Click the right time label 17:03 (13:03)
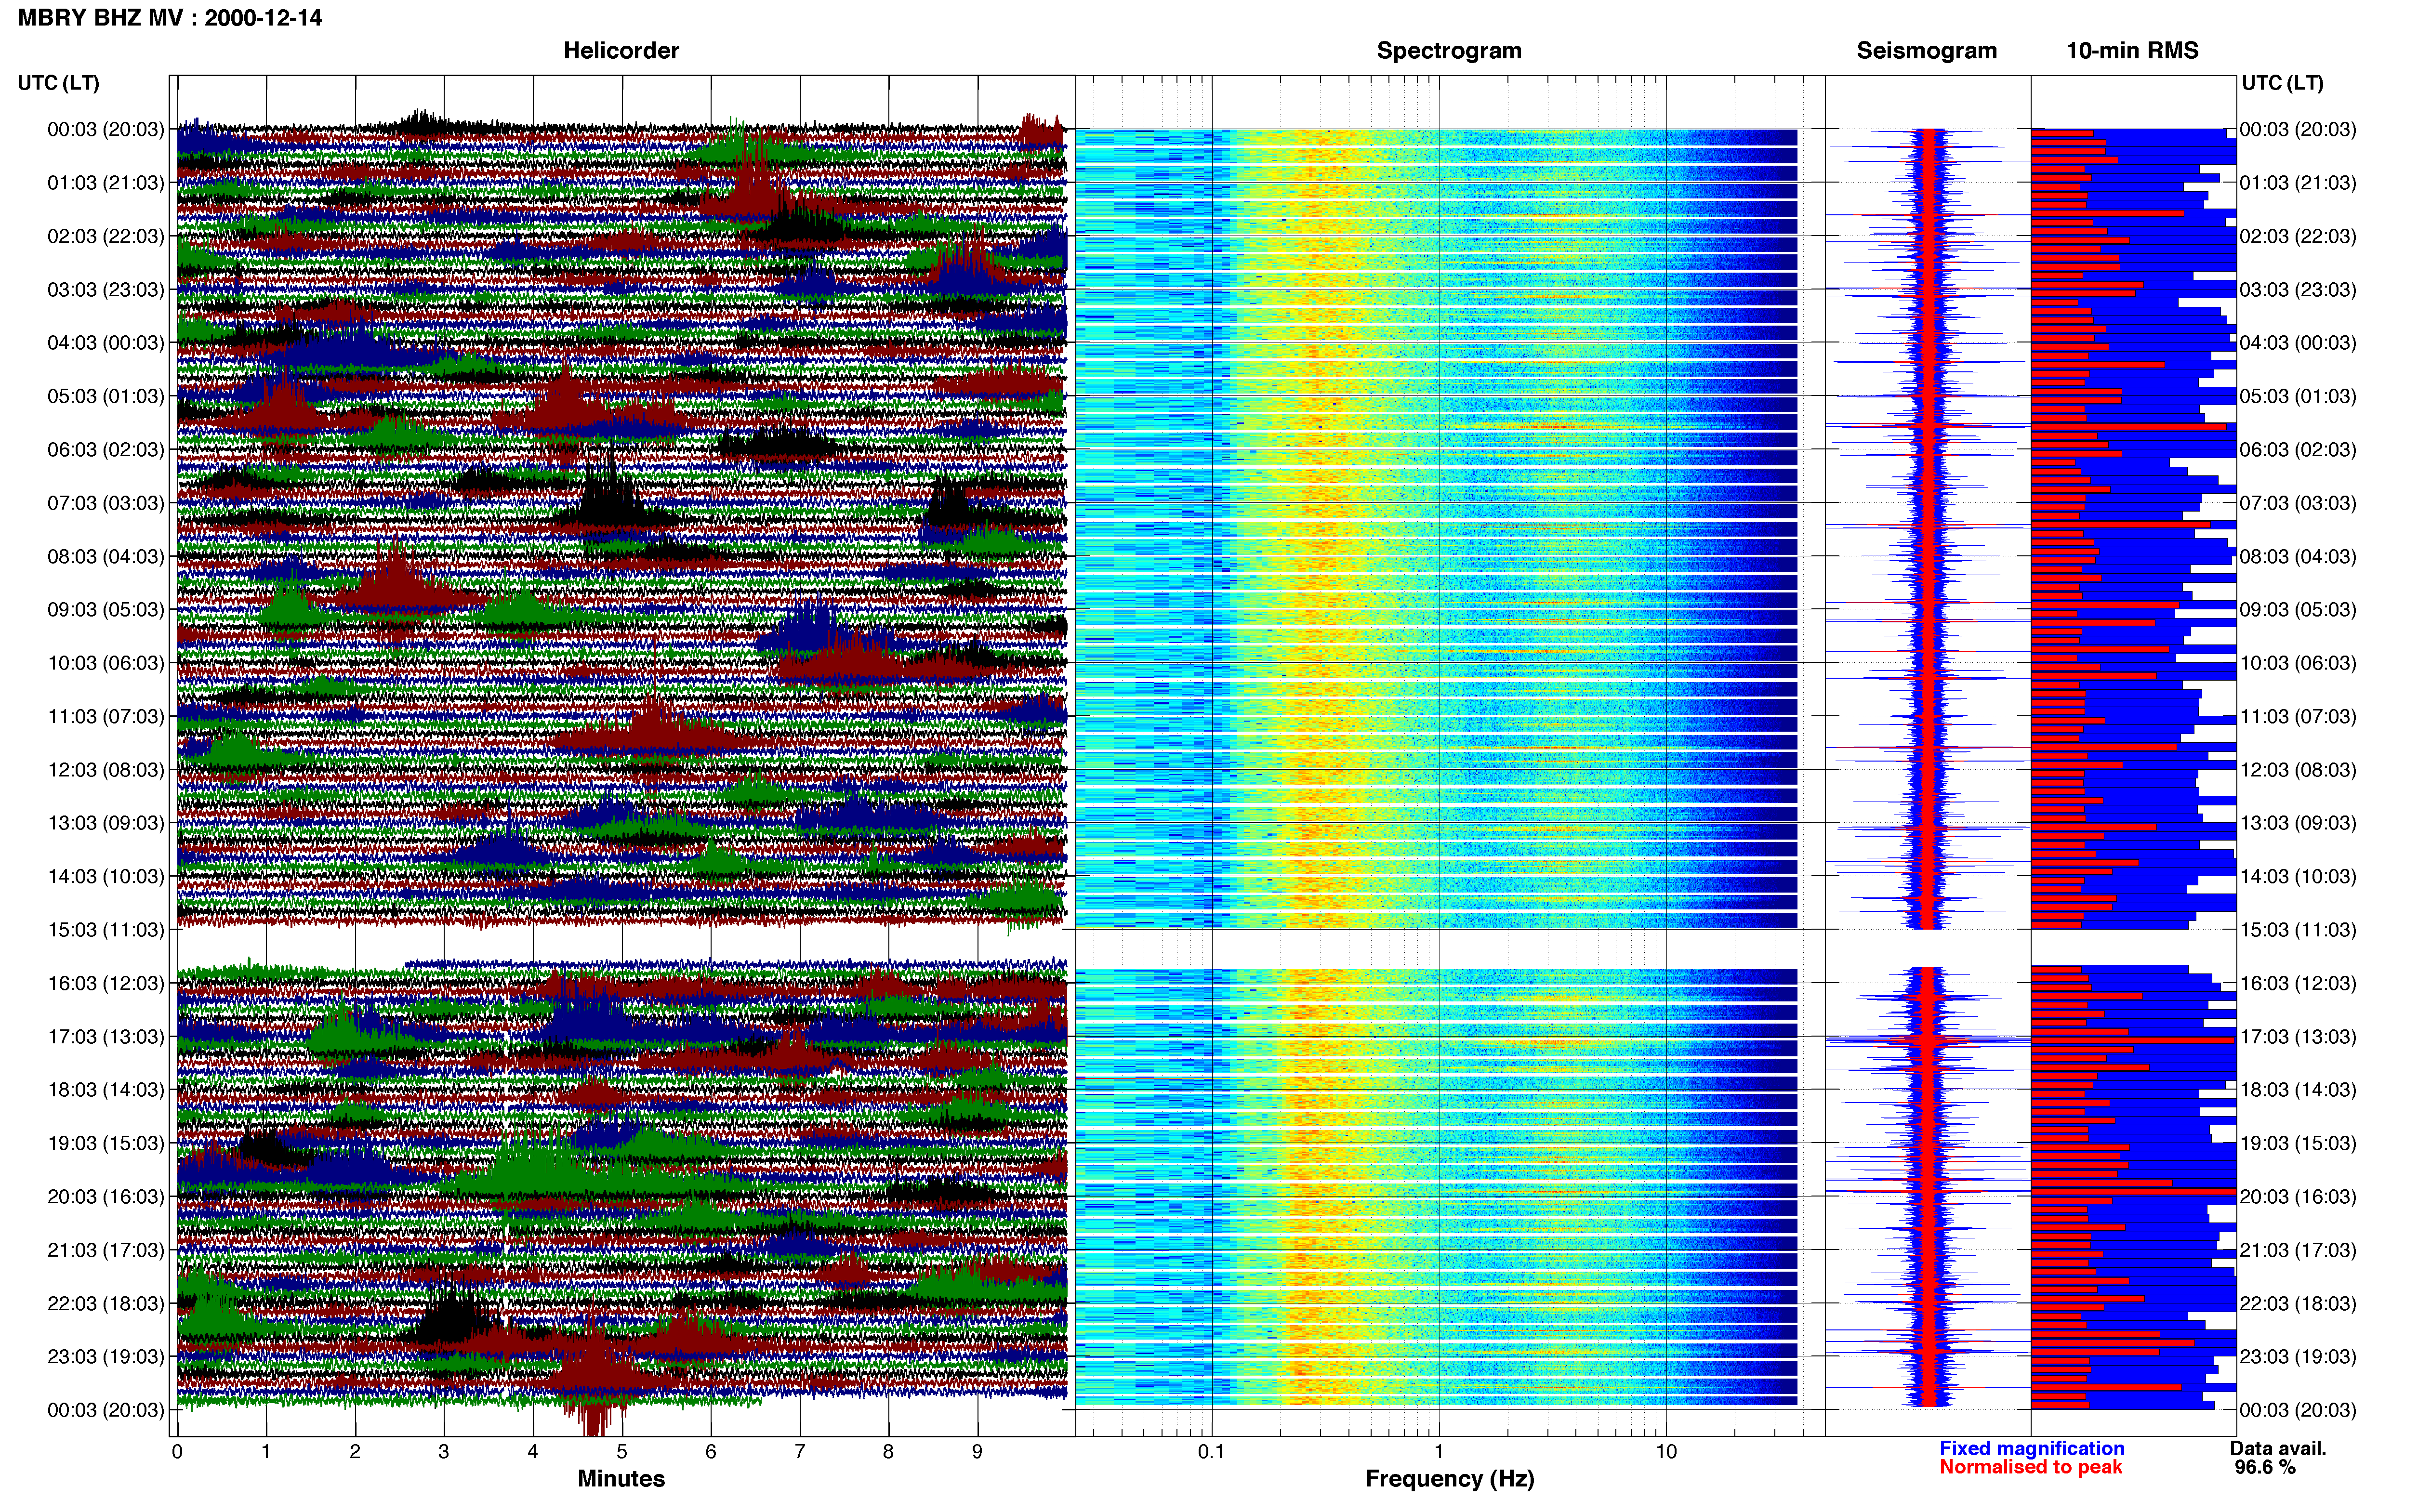 [x=2298, y=1037]
